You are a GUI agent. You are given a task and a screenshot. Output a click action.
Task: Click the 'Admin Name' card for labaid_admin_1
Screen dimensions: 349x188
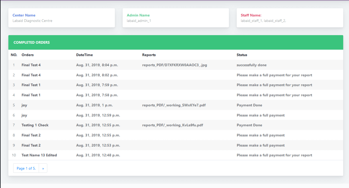click(x=175, y=18)
